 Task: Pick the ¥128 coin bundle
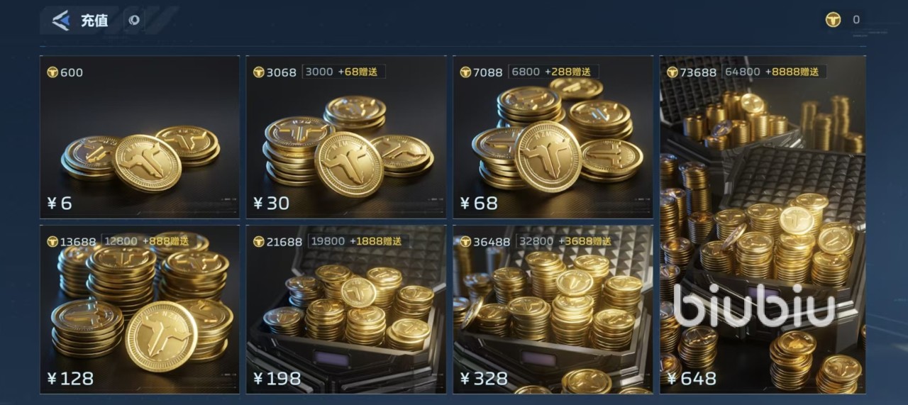140,309
